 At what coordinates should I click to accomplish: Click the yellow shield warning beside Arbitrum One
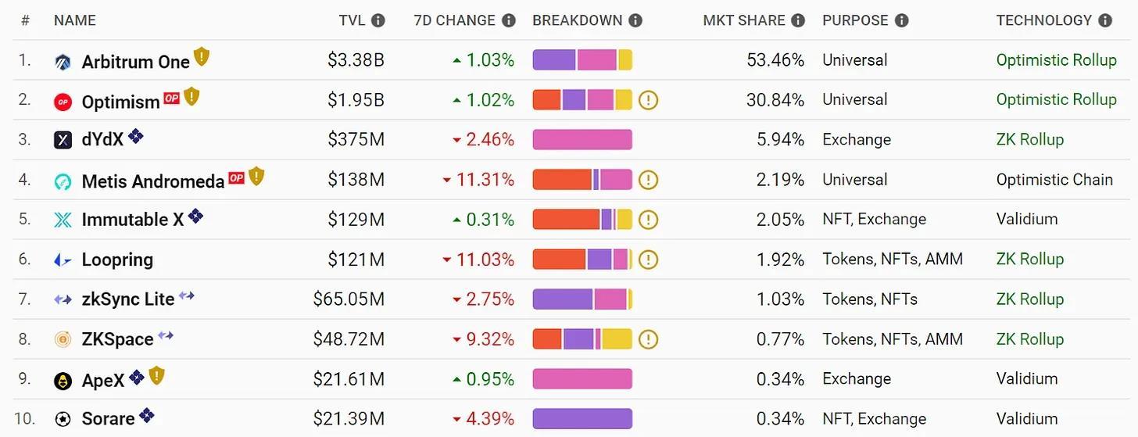click(x=202, y=57)
